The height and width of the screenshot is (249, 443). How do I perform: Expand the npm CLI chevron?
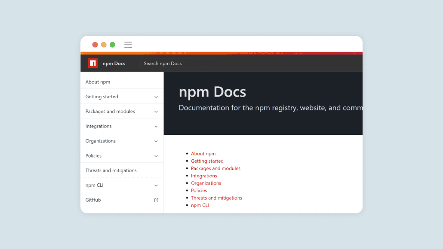pos(156,185)
